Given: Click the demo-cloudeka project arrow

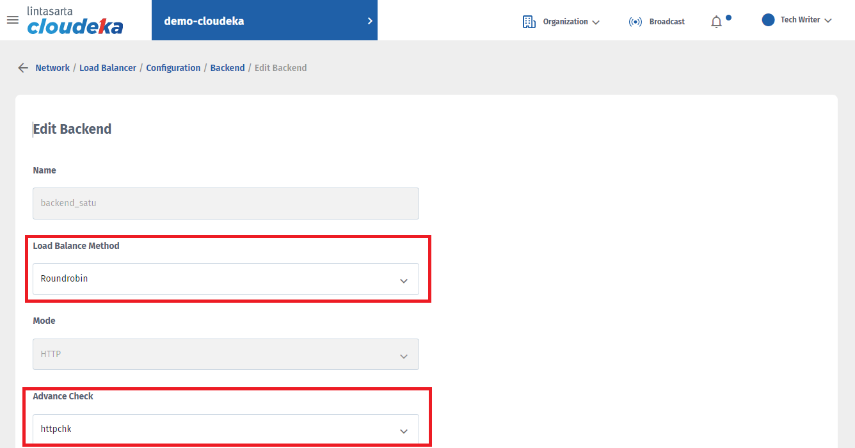Looking at the screenshot, I should coord(370,20).
